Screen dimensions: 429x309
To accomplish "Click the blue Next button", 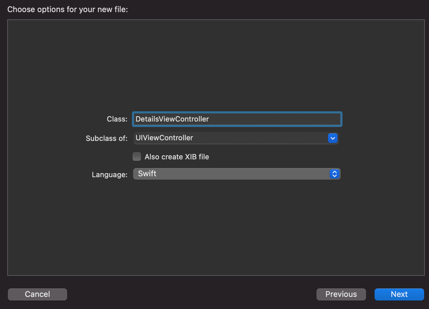I will 399,294.
